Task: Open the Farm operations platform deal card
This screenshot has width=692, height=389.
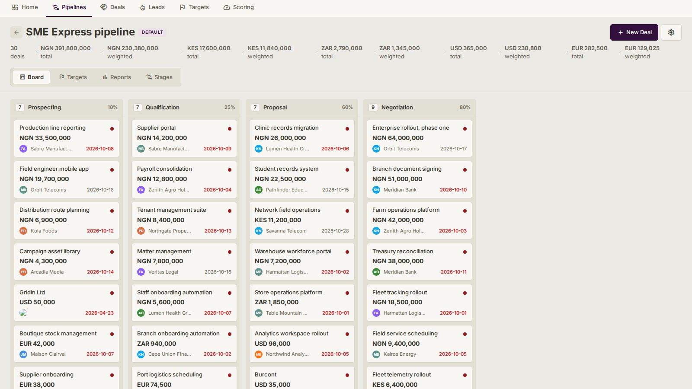Action: 420,220
